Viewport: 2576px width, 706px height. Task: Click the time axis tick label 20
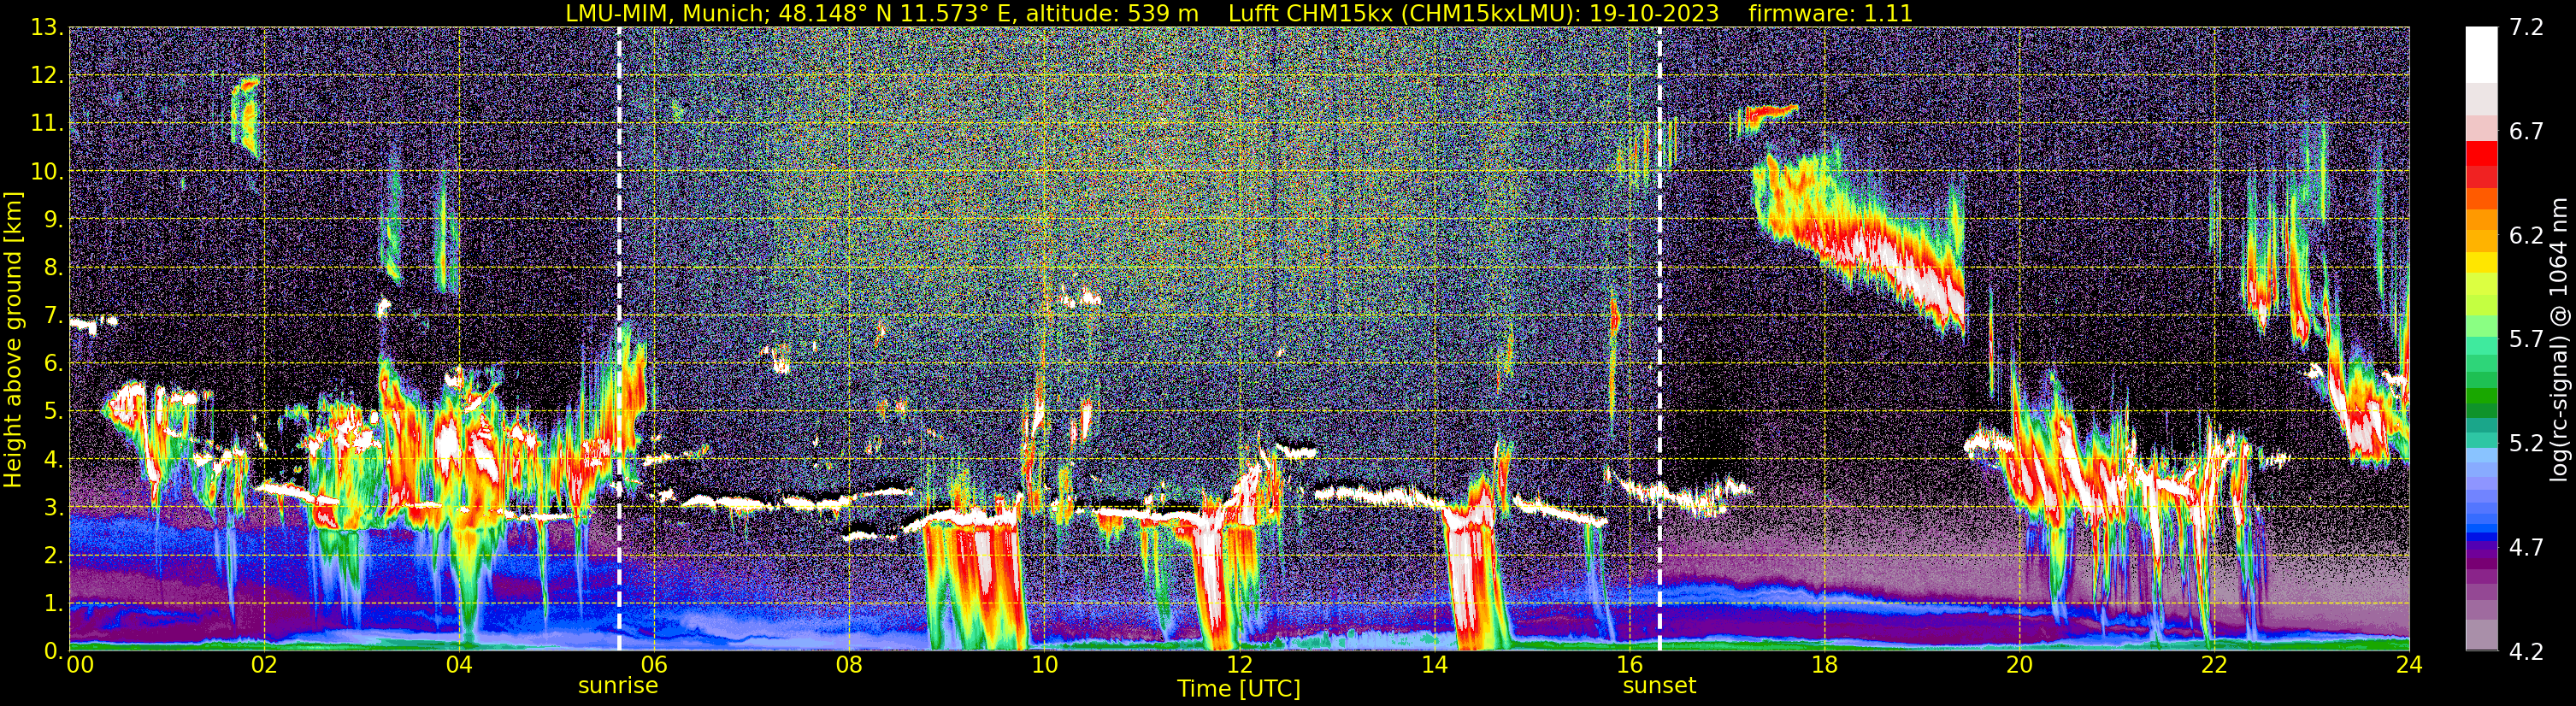point(2019,665)
